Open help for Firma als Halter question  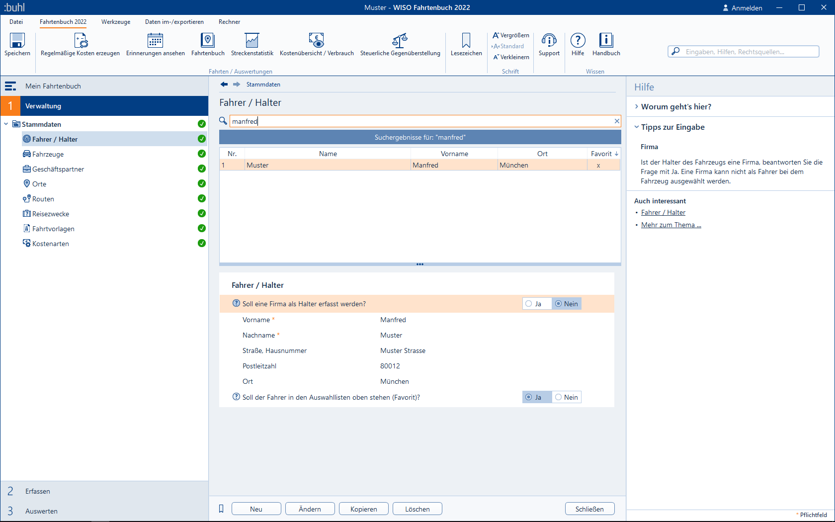coord(237,303)
